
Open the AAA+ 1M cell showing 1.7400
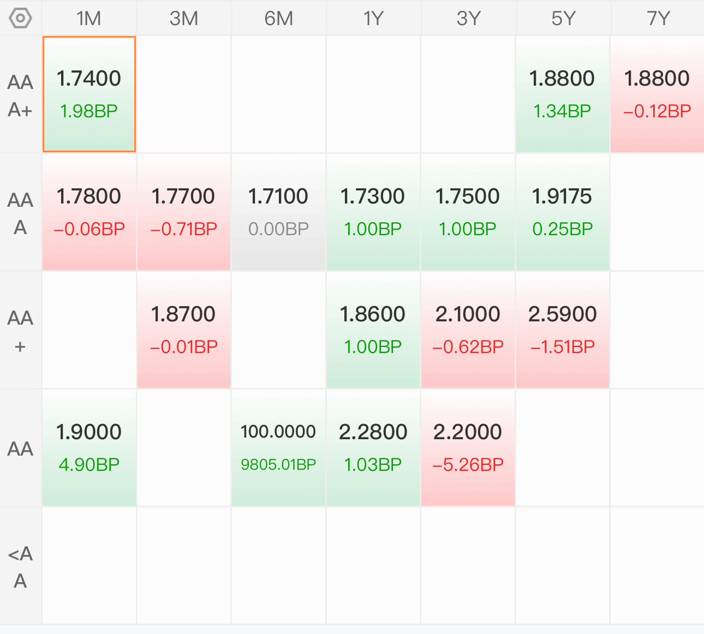point(89,94)
